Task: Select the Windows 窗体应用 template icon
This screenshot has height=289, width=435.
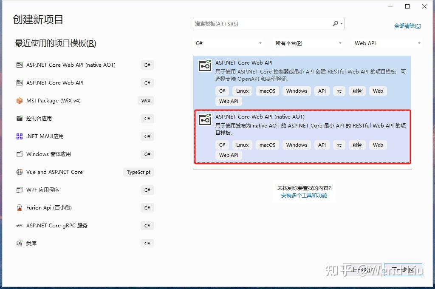Action: tap(19, 154)
